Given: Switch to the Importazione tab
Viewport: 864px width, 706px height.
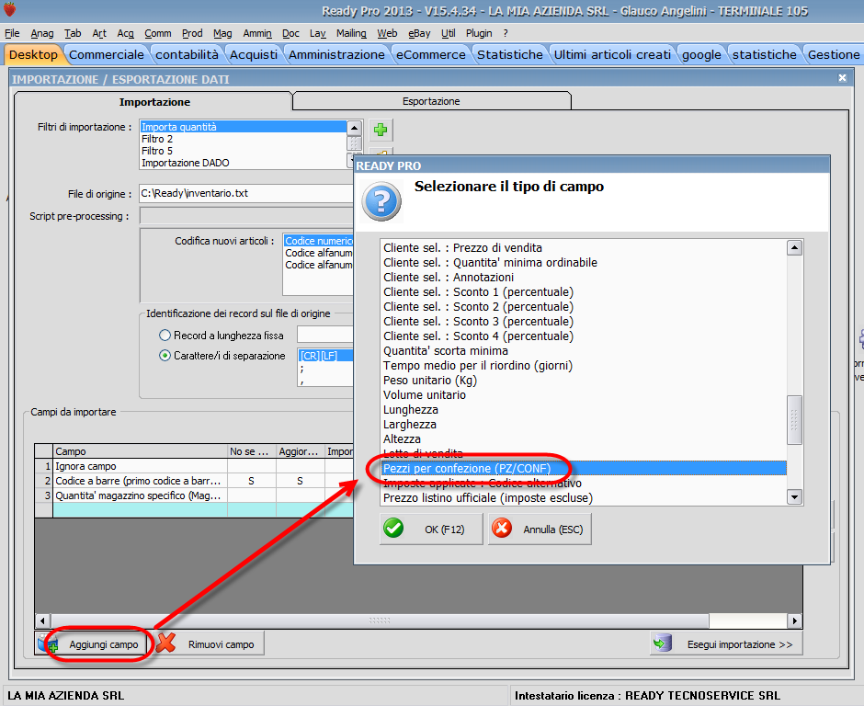Looking at the screenshot, I should click(154, 102).
